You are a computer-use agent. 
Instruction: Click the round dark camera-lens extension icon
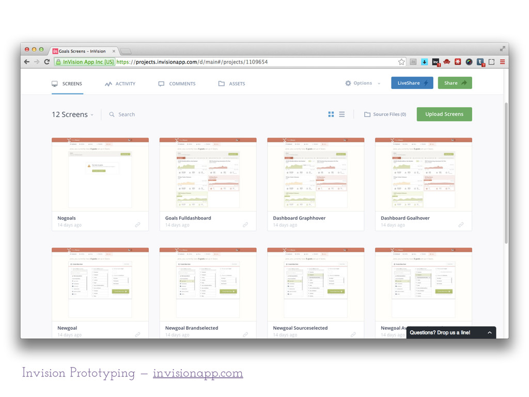click(469, 62)
